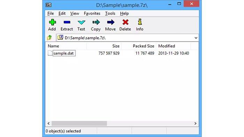Extract files with the blue minus icon
This screenshot has width=244, height=137.
click(67, 22)
